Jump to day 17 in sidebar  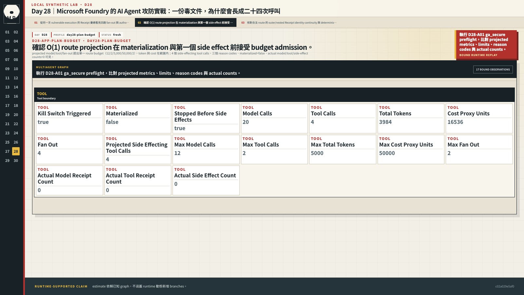pos(7,106)
